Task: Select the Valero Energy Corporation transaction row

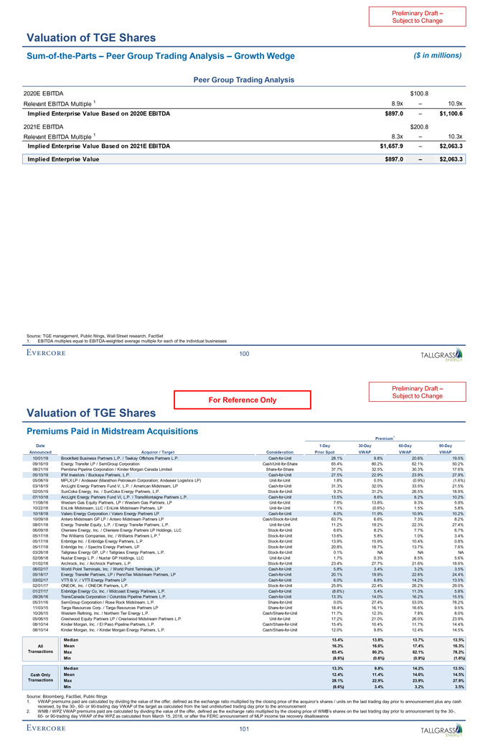Action: point(244,534)
